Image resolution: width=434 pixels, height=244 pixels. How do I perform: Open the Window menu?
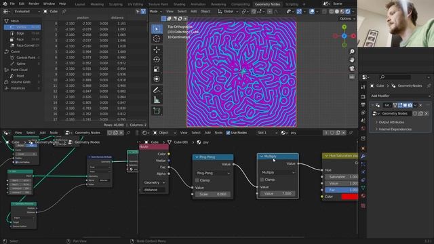pos(49,4)
